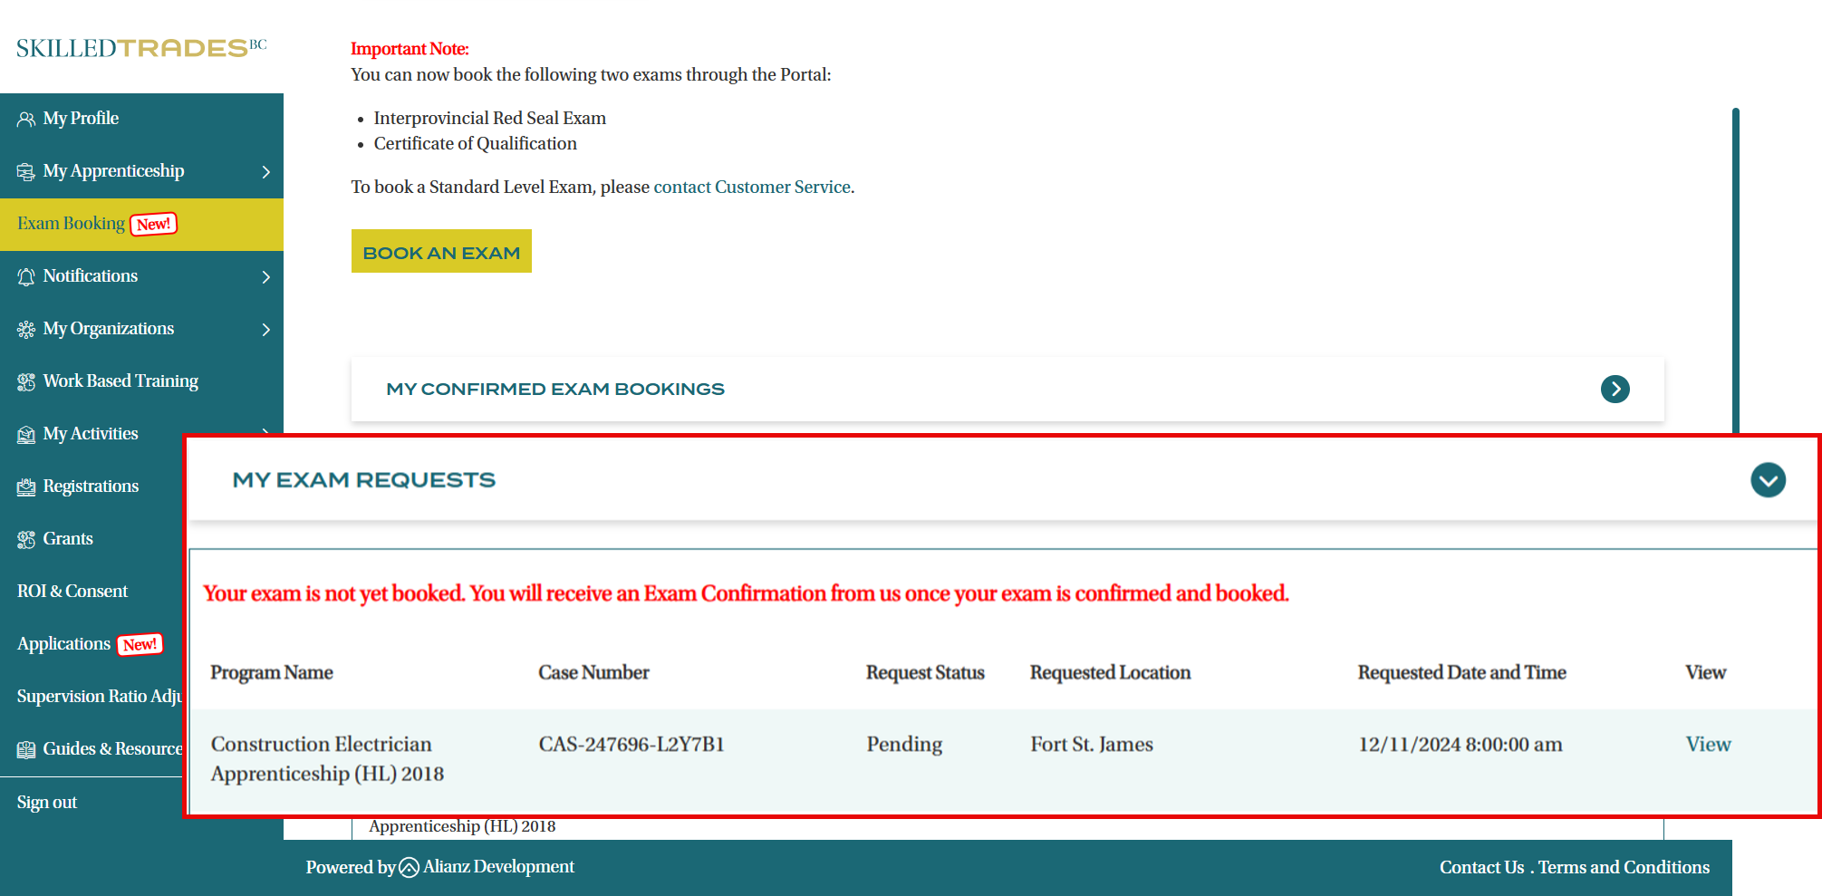Viewport: 1822px width, 896px height.
Task: Click the My Organizations icon
Action: point(26,329)
